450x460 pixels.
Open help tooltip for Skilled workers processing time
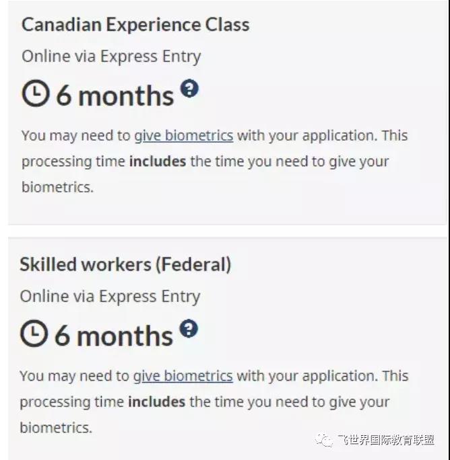[189, 328]
